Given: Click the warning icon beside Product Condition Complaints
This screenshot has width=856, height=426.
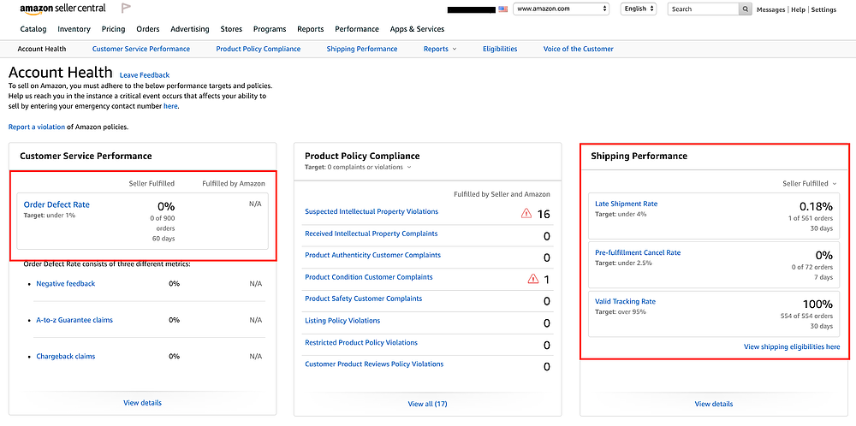Looking at the screenshot, I should [x=533, y=279].
